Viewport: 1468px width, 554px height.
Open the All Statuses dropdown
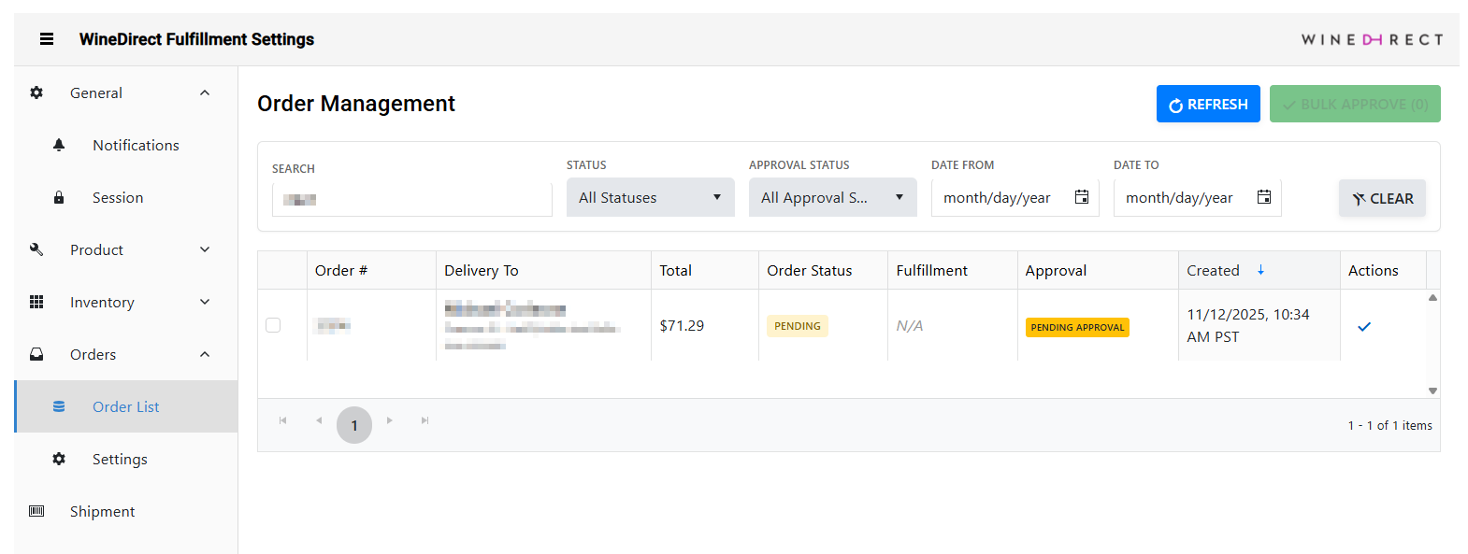(650, 197)
